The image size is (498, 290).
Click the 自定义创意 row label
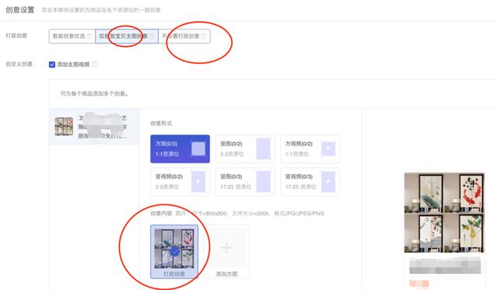click(19, 65)
